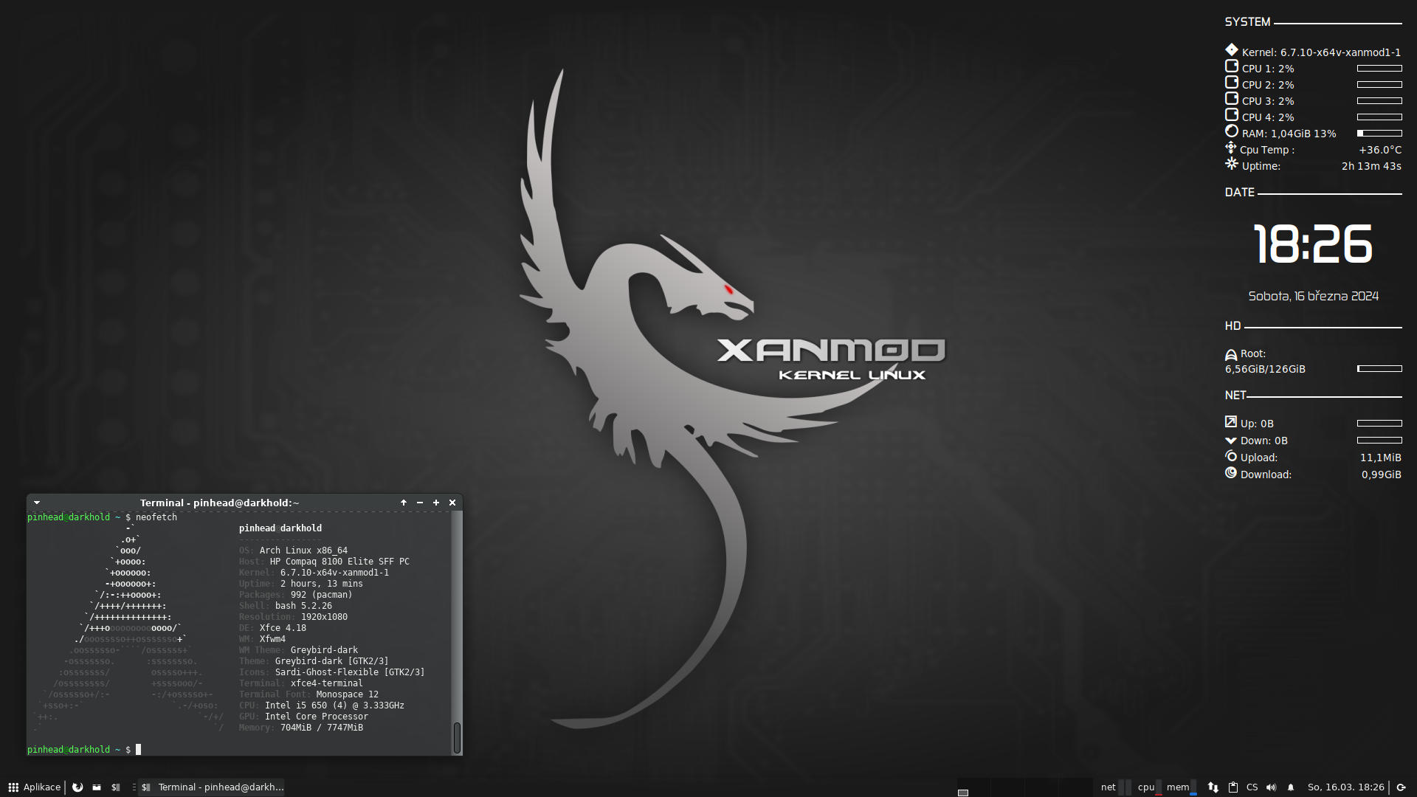
Task: Click the Kernel: 6.7.10-x64v-xanmod1-1 text in conky
Action: [1321, 52]
